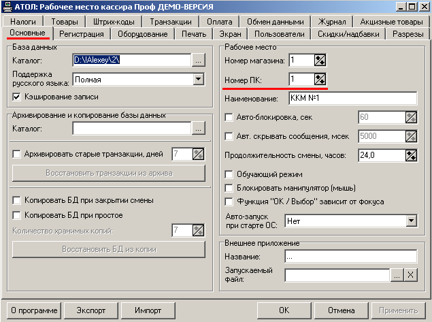The height and width of the screenshot is (322, 432).
Task: Clear the Запускаемый файл with X button
Action: (410, 275)
